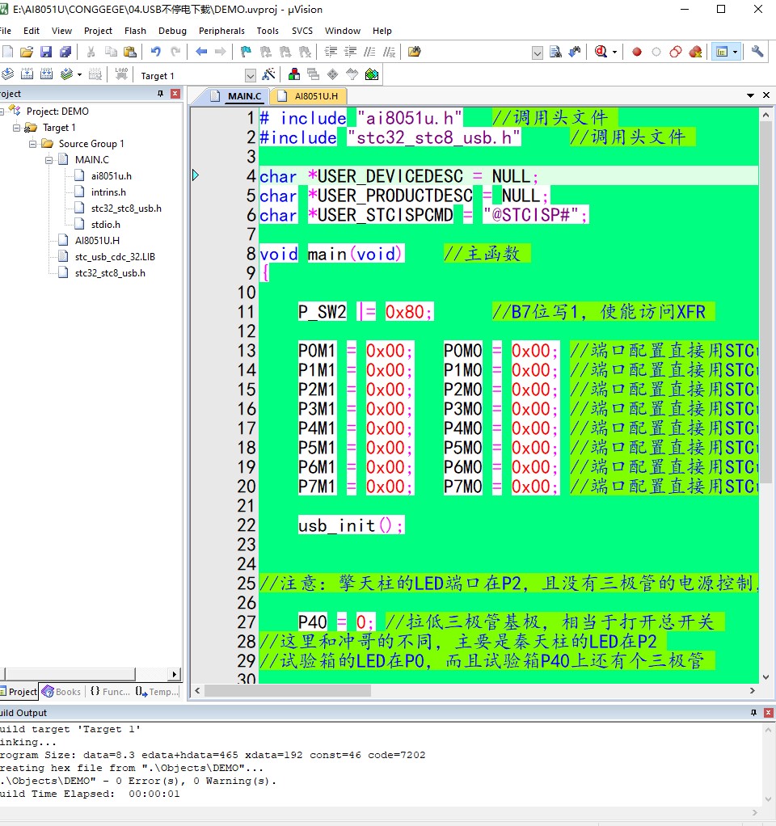This screenshot has height=826, width=776.
Task: Disable all breakpoints with the double circle icon
Action: [676, 52]
